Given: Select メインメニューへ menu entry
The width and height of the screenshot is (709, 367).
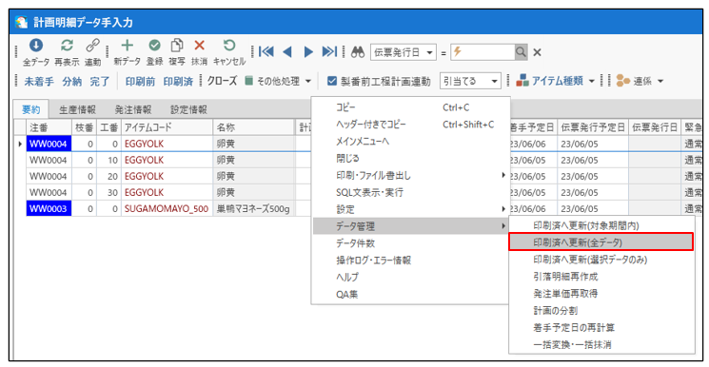Looking at the screenshot, I should (x=411, y=142).
